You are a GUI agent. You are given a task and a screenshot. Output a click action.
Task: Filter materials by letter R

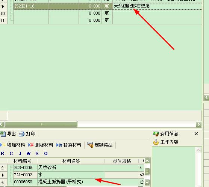pos(3,154)
